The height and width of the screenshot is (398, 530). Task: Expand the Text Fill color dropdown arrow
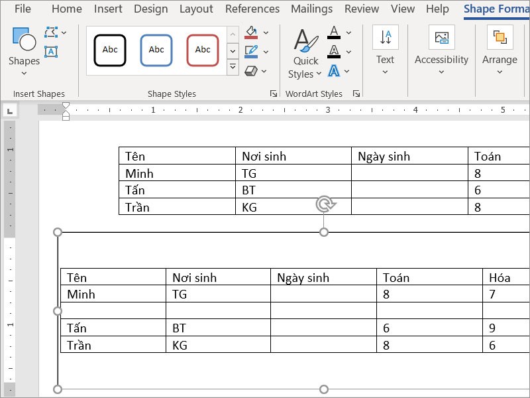coord(349,33)
